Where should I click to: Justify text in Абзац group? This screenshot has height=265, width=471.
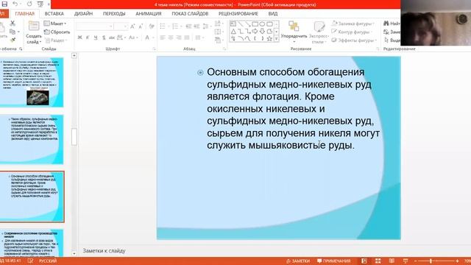(186, 38)
